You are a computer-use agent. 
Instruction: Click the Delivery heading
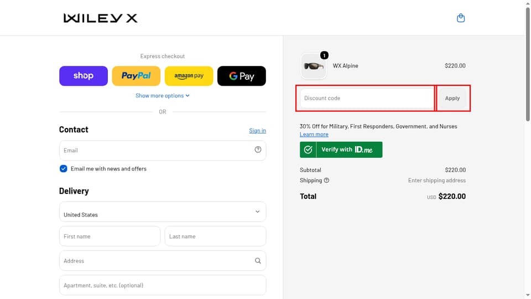(74, 191)
